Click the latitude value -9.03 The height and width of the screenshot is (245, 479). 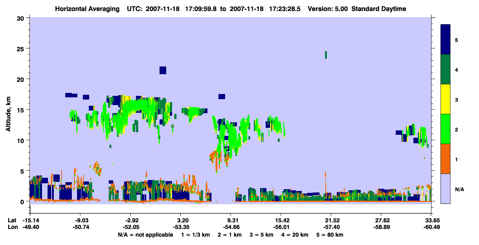point(81,220)
